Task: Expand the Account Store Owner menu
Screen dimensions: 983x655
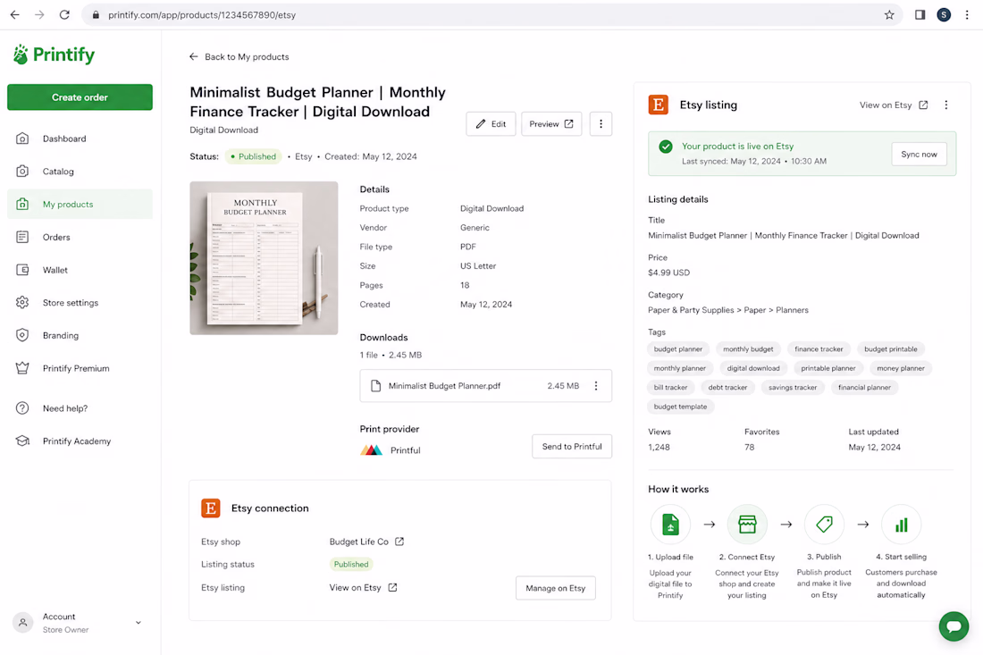Action: pos(79,623)
